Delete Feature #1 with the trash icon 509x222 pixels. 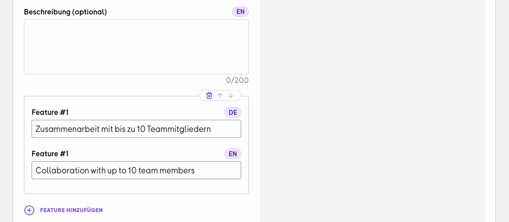point(209,95)
